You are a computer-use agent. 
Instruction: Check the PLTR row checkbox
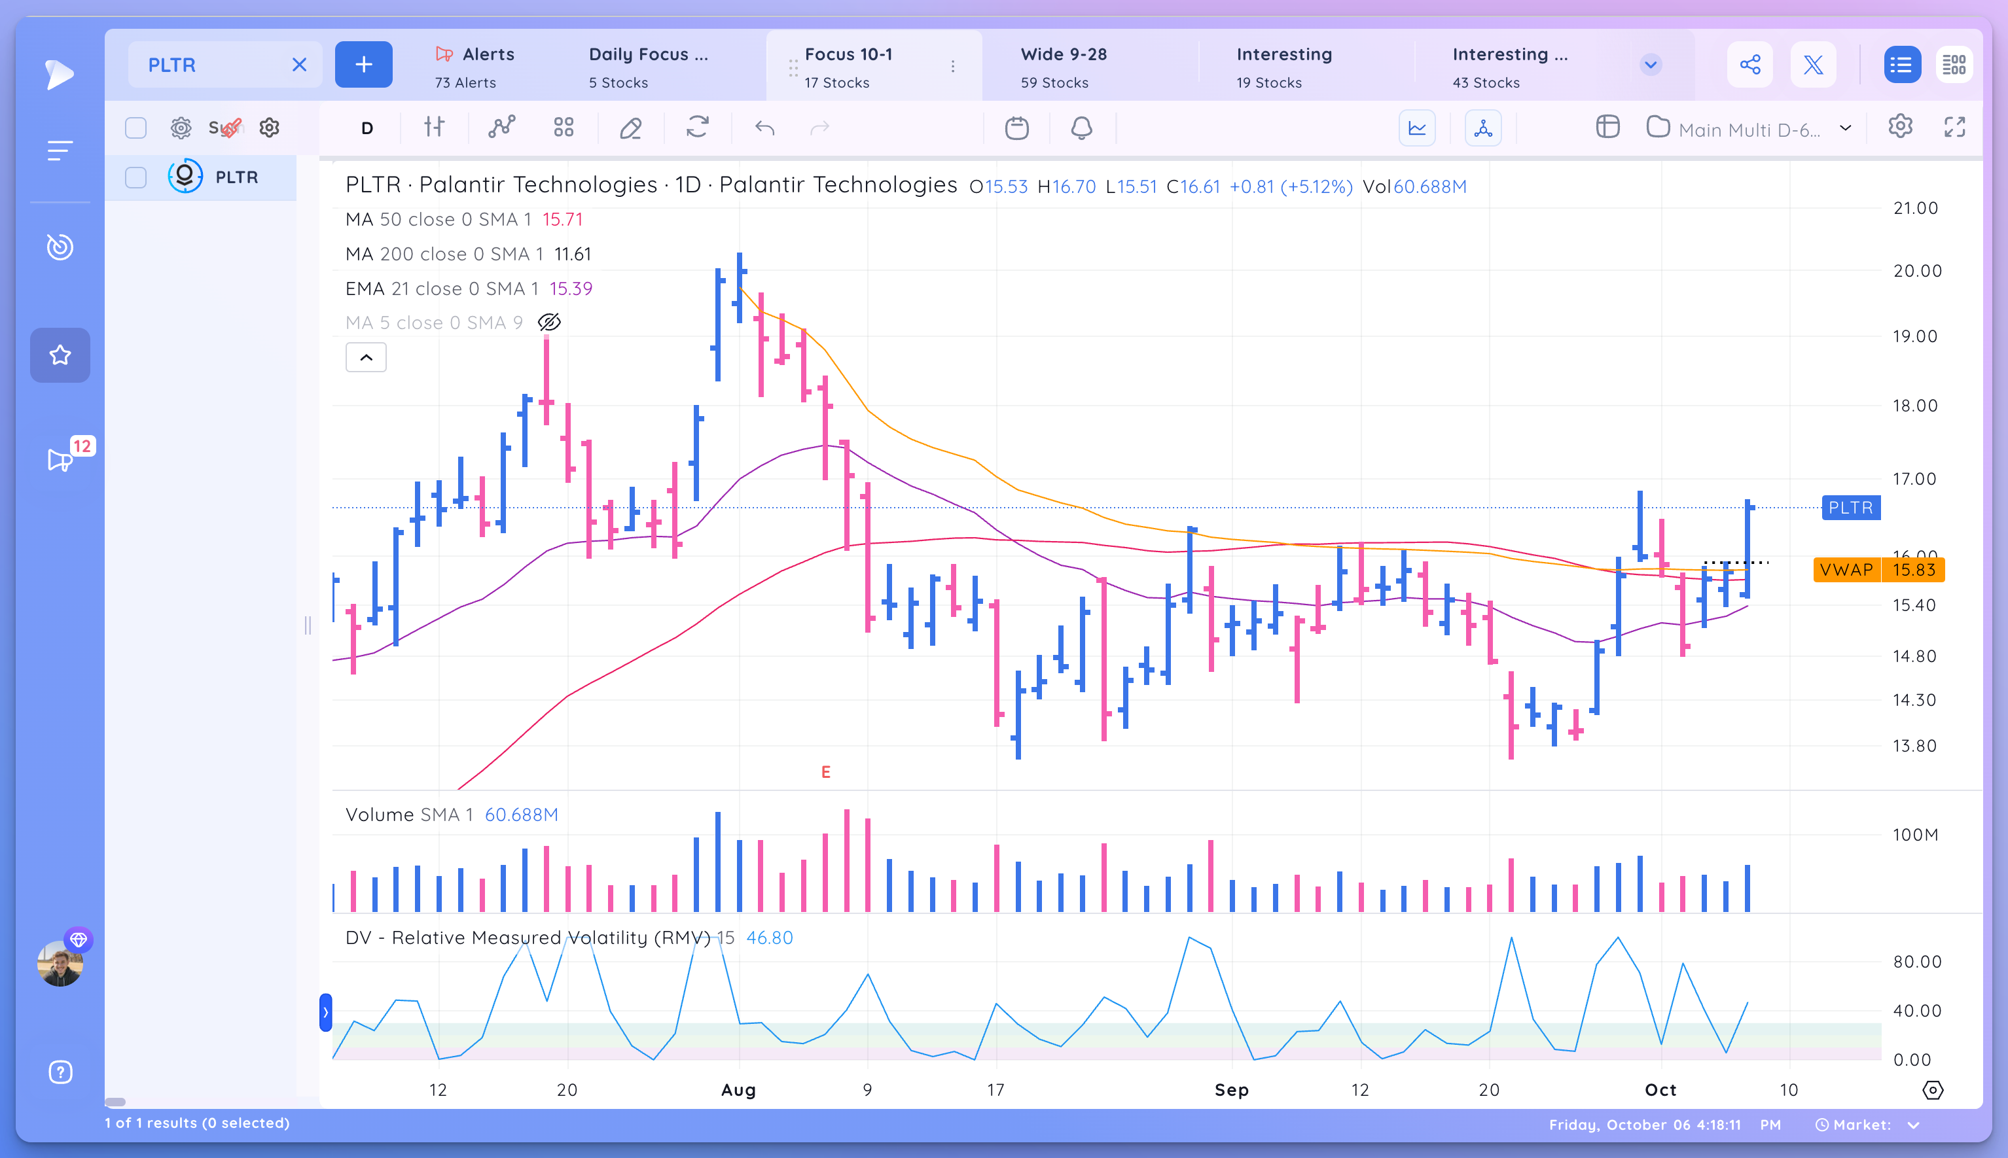pyautogui.click(x=136, y=177)
